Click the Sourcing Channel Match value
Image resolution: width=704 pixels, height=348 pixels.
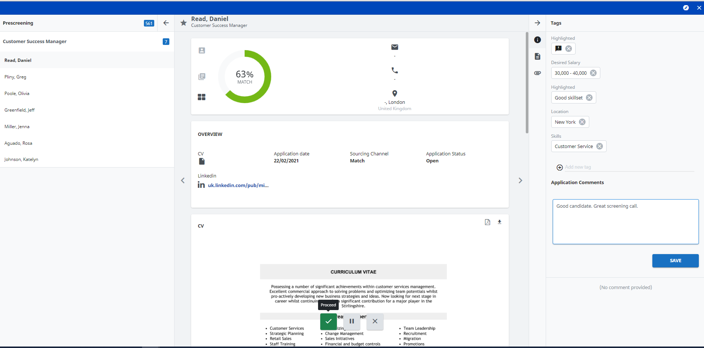point(357,161)
